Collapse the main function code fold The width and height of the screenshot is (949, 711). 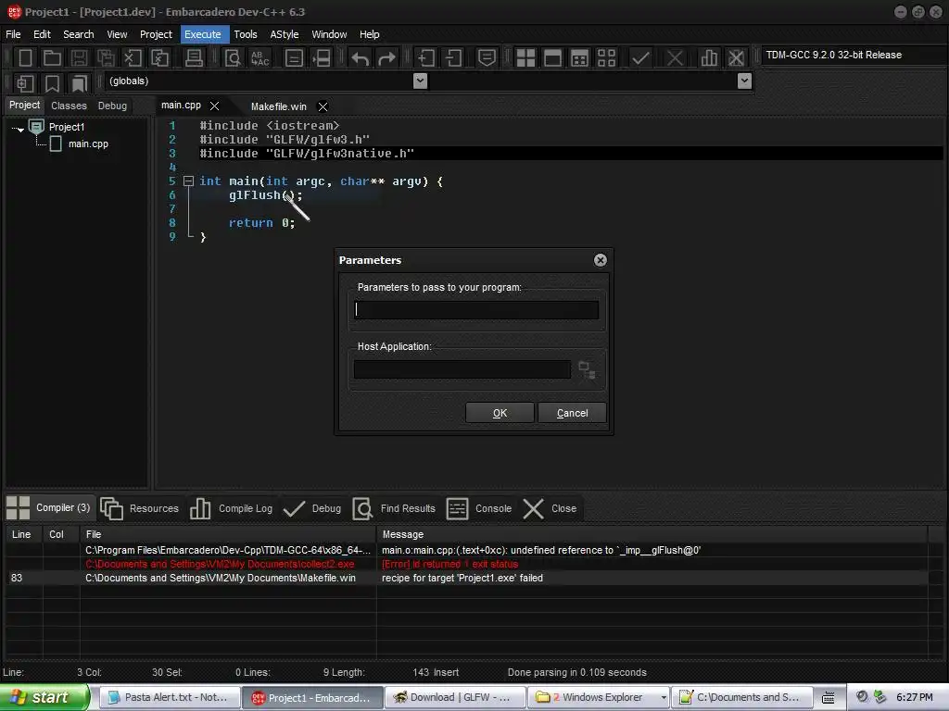pos(188,181)
